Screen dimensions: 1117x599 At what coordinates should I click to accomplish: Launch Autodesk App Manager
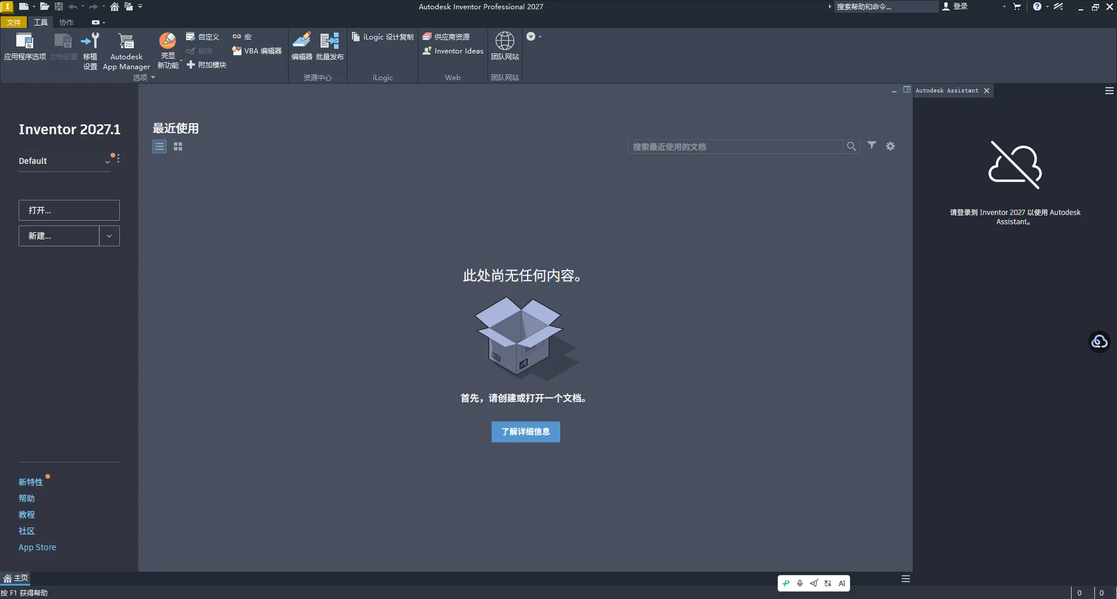click(126, 51)
